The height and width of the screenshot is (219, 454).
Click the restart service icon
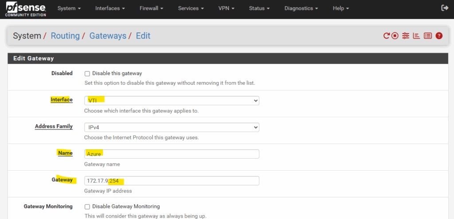coord(386,36)
